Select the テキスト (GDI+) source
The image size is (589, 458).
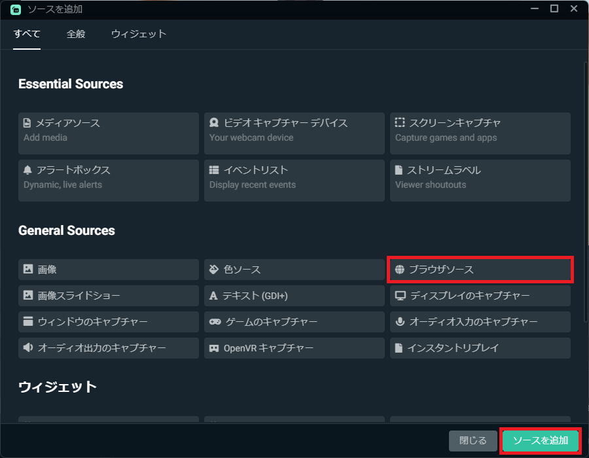[294, 296]
